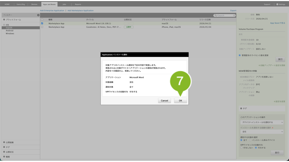Click 自動アップデート設定を更新 link

click(x=272, y=65)
